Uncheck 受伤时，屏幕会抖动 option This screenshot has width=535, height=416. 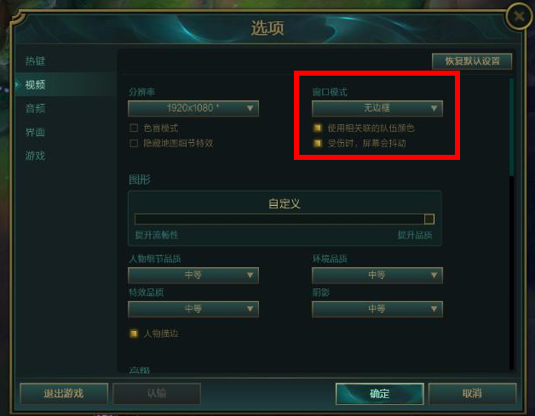pos(318,143)
